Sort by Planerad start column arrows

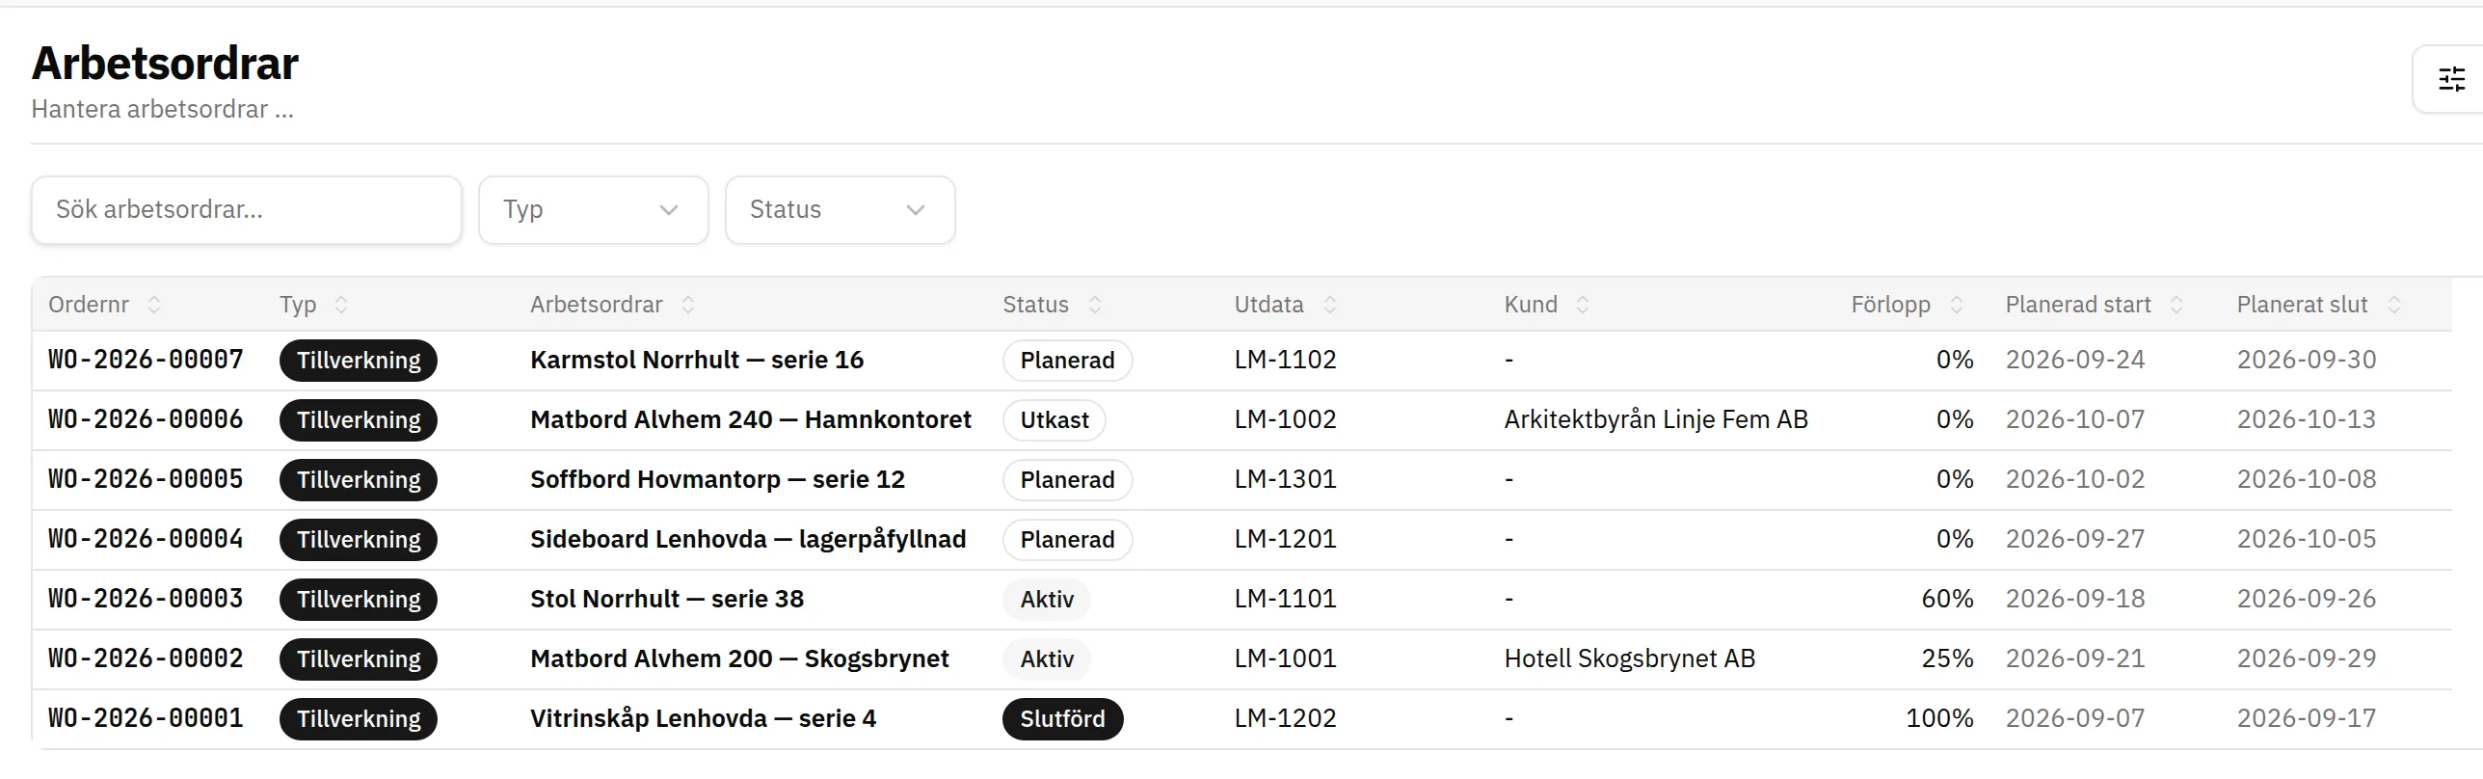2176,305
